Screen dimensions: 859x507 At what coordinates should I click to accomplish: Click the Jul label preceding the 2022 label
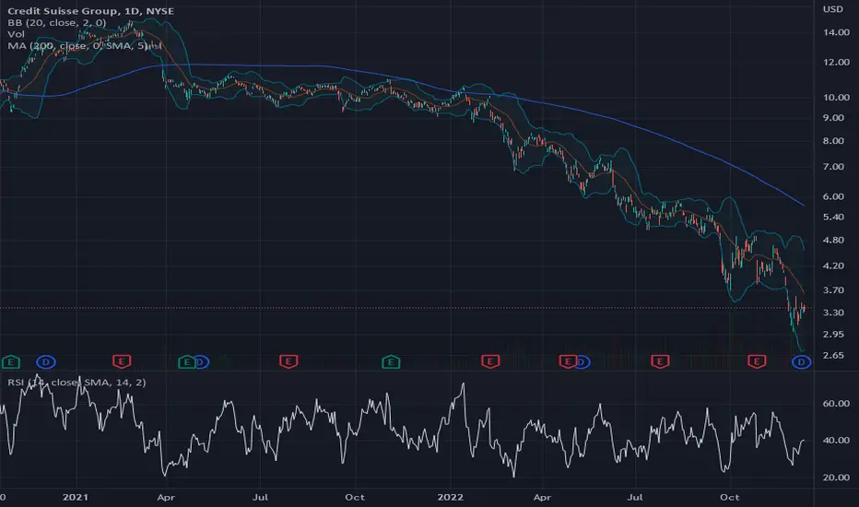(x=260, y=497)
